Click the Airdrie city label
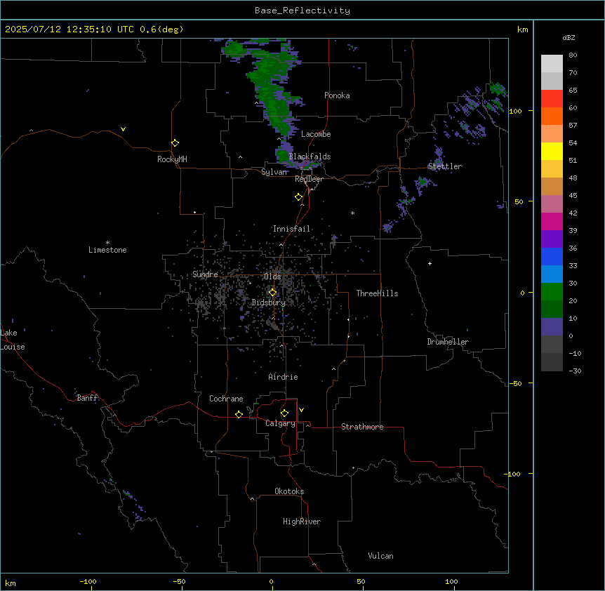 284,377
